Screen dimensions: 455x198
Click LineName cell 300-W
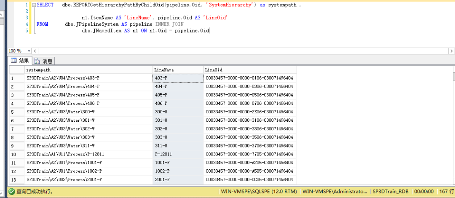(178, 112)
